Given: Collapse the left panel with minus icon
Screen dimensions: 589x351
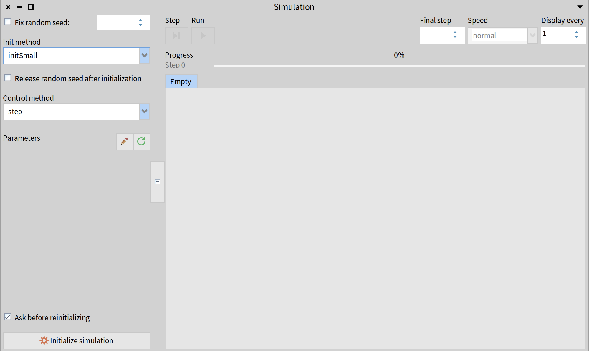Looking at the screenshot, I should click(x=158, y=182).
